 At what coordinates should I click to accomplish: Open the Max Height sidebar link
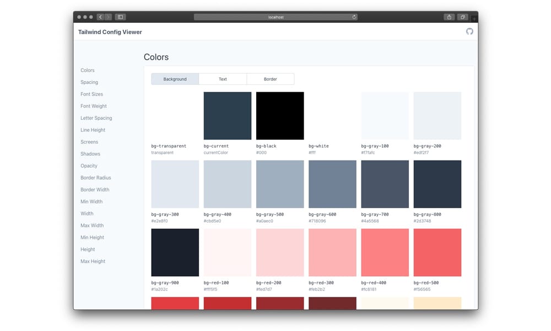pyautogui.click(x=93, y=261)
